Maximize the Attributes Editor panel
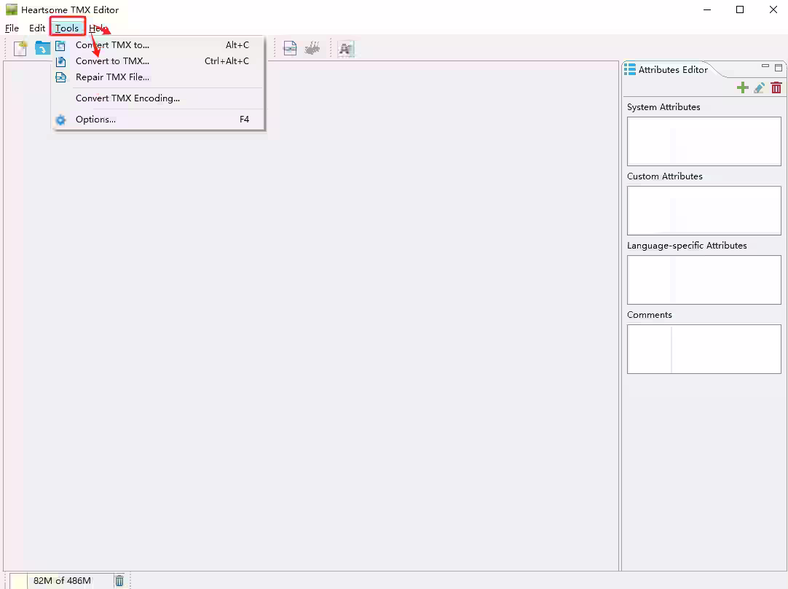This screenshot has height=589, width=788. click(x=779, y=68)
